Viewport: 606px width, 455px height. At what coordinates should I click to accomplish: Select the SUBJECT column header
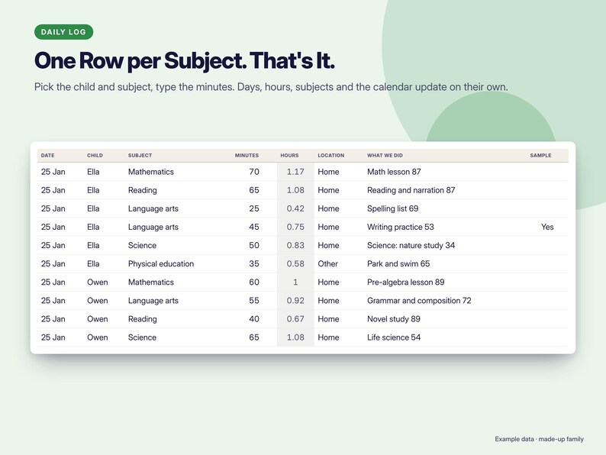coord(140,156)
